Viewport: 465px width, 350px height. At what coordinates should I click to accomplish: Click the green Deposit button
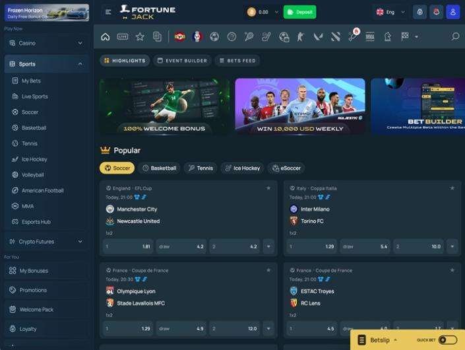[x=299, y=12]
